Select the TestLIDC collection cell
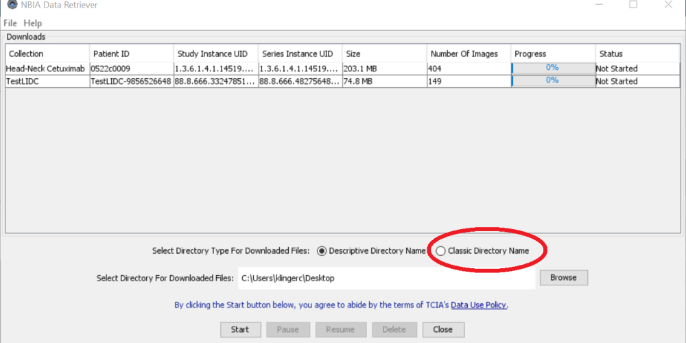Screen dimensions: 686x343 coord(47,82)
